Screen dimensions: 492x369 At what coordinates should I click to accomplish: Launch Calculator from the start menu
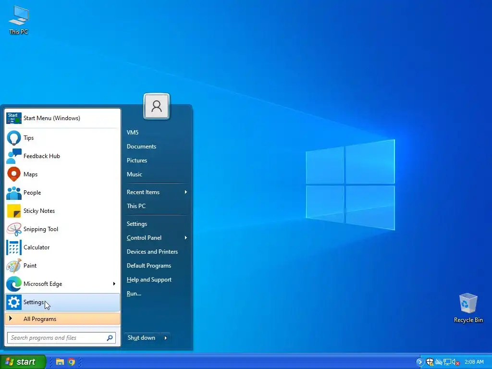coord(62,247)
